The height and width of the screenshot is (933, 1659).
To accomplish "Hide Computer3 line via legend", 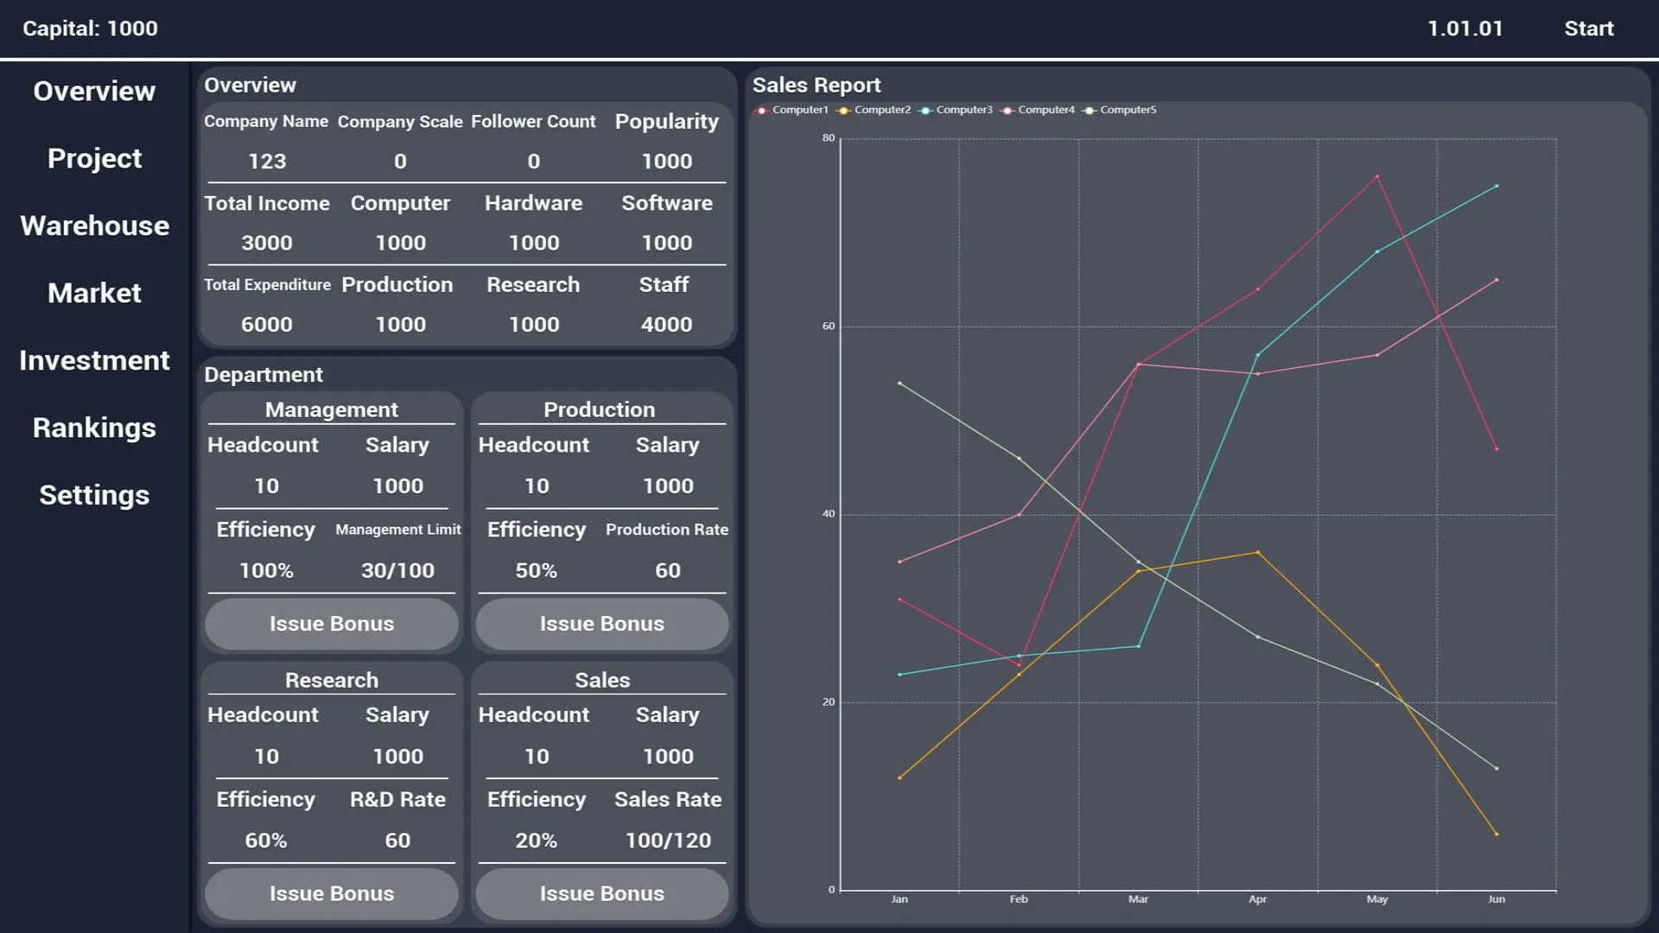I will pyautogui.click(x=956, y=110).
